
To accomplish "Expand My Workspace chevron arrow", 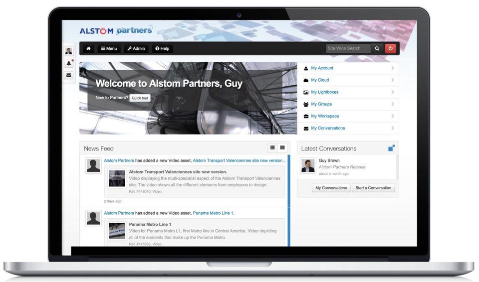I will point(393,116).
